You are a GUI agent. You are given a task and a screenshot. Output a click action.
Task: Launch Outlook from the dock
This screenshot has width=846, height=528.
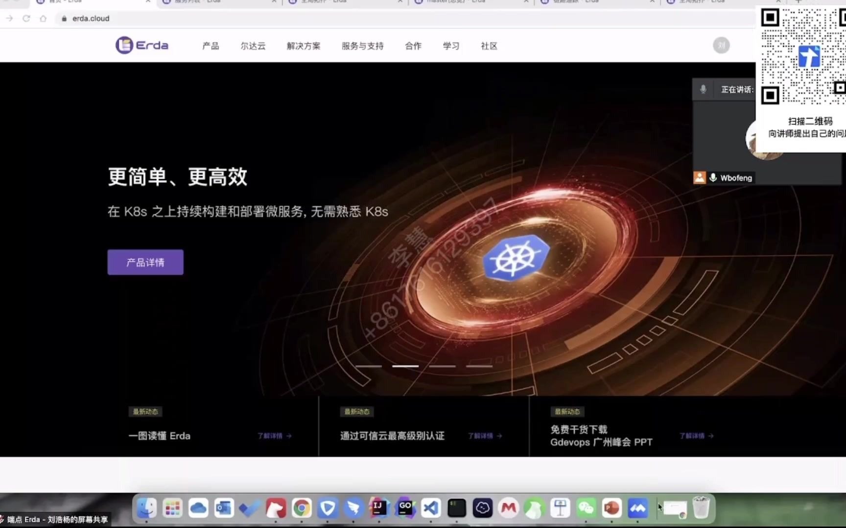coord(224,508)
